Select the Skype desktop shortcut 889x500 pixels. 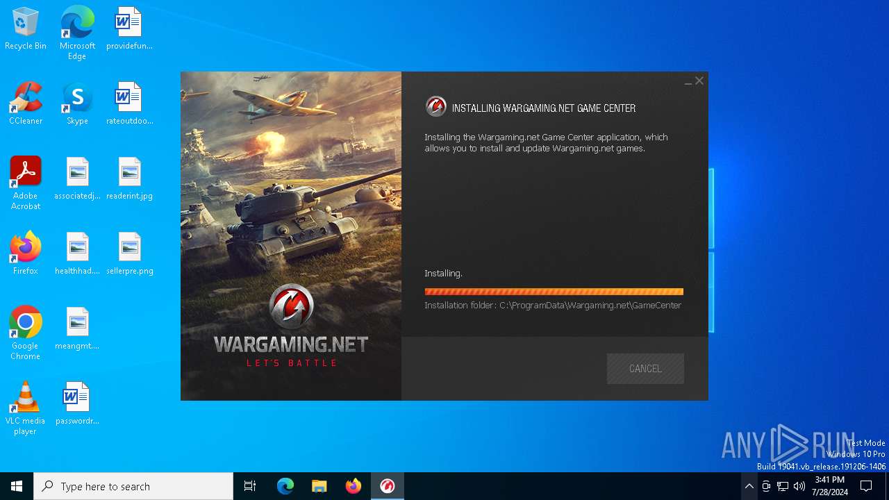(x=77, y=104)
